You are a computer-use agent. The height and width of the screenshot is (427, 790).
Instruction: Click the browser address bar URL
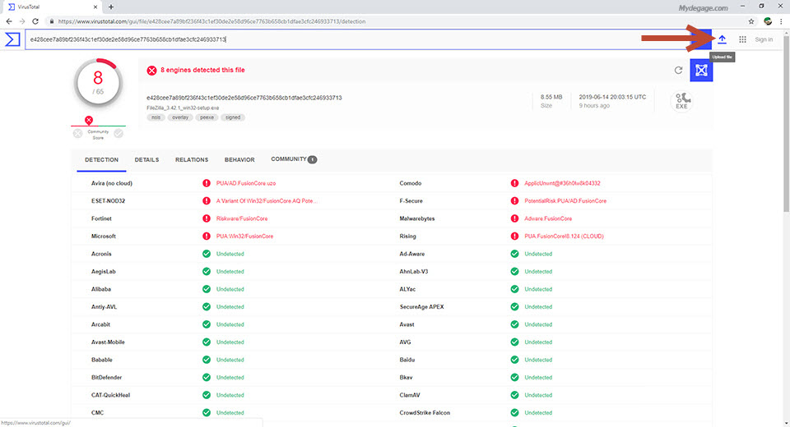tap(211, 21)
